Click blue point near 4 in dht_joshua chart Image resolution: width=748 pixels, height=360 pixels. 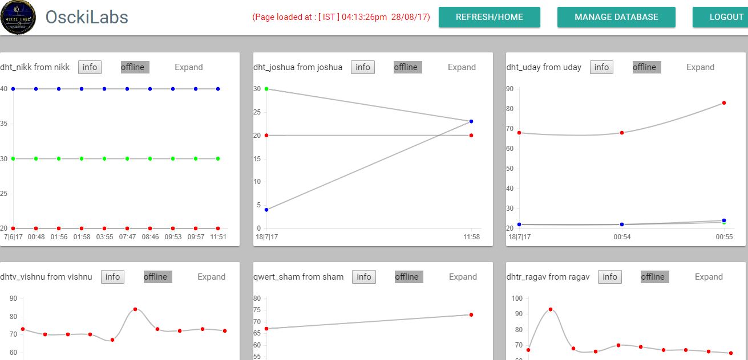[266, 210]
